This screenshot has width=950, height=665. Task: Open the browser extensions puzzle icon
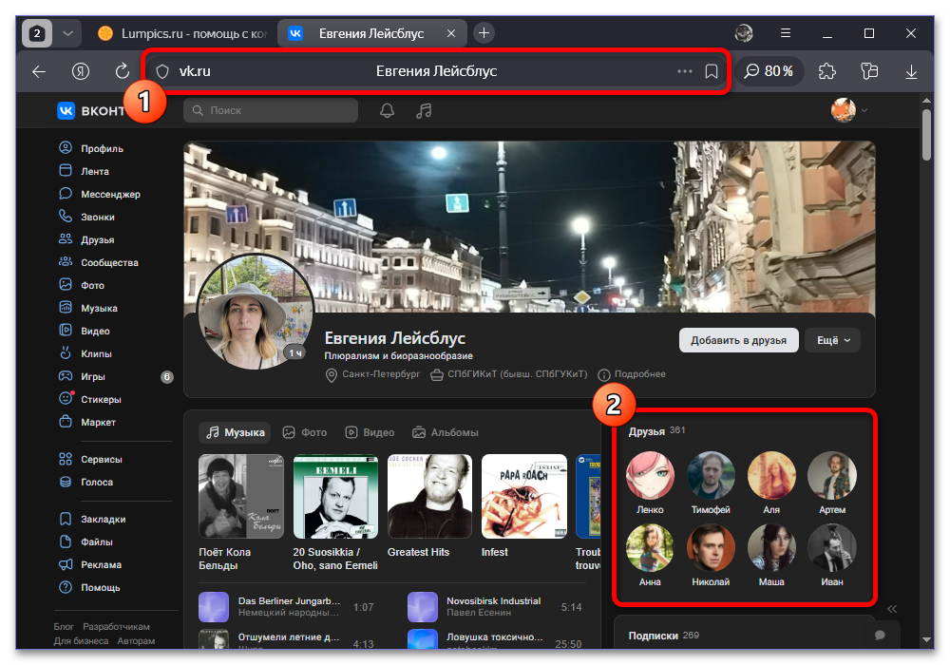pyautogui.click(x=827, y=71)
